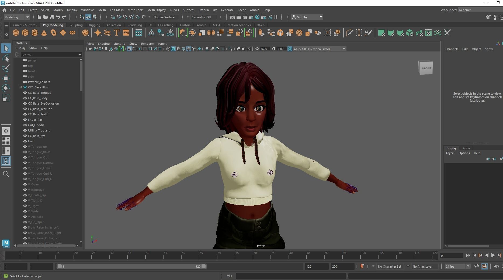Create an SVG mesh using the shelf icon
503x280 pixels.
point(126,33)
